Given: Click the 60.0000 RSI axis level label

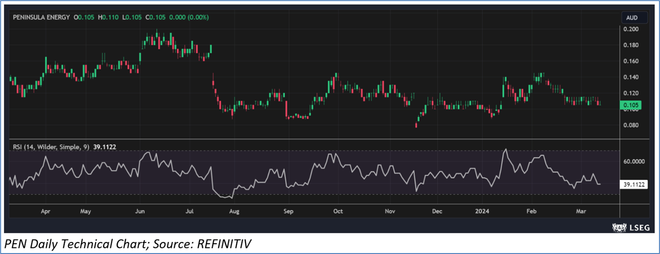Looking at the screenshot, I should 633,161.
